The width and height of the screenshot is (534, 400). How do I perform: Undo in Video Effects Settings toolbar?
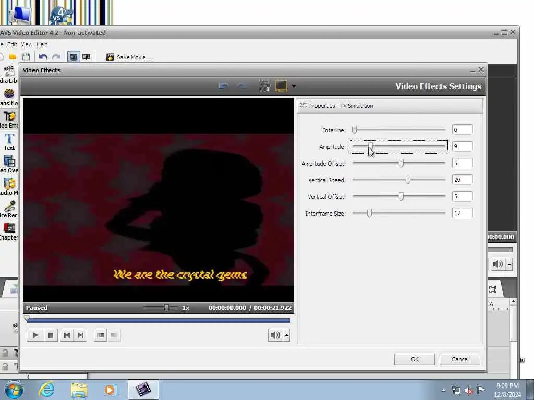pos(224,86)
